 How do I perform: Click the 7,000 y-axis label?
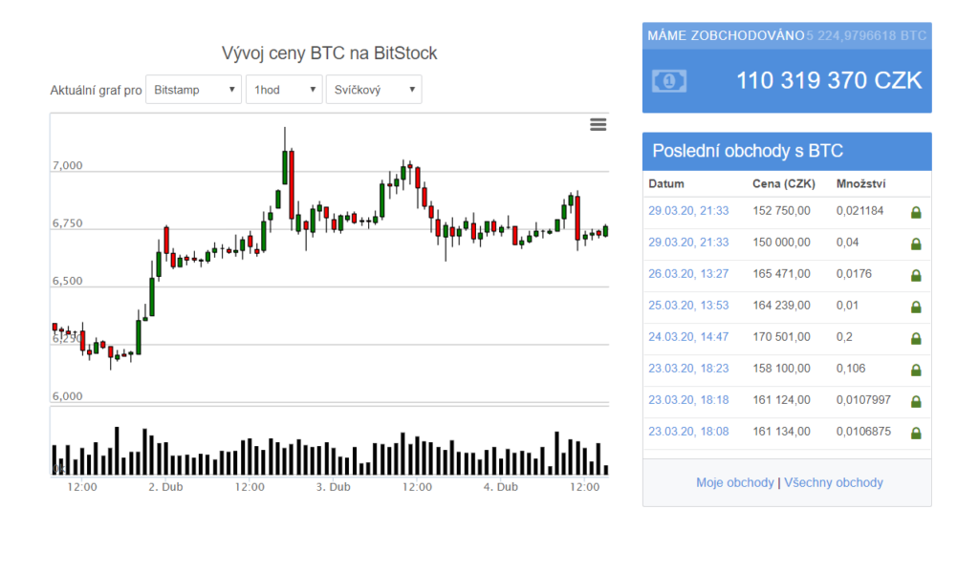pyautogui.click(x=68, y=165)
